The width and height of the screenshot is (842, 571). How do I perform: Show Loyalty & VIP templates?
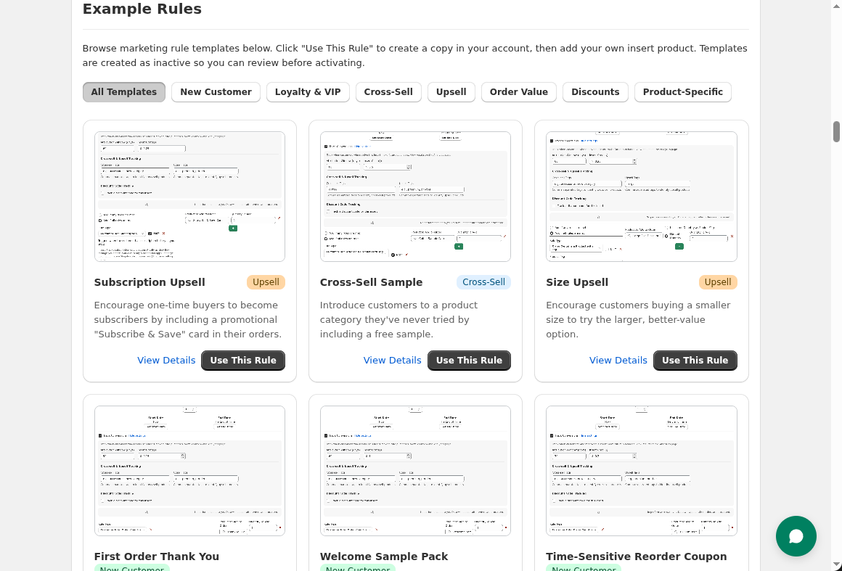coord(308,92)
